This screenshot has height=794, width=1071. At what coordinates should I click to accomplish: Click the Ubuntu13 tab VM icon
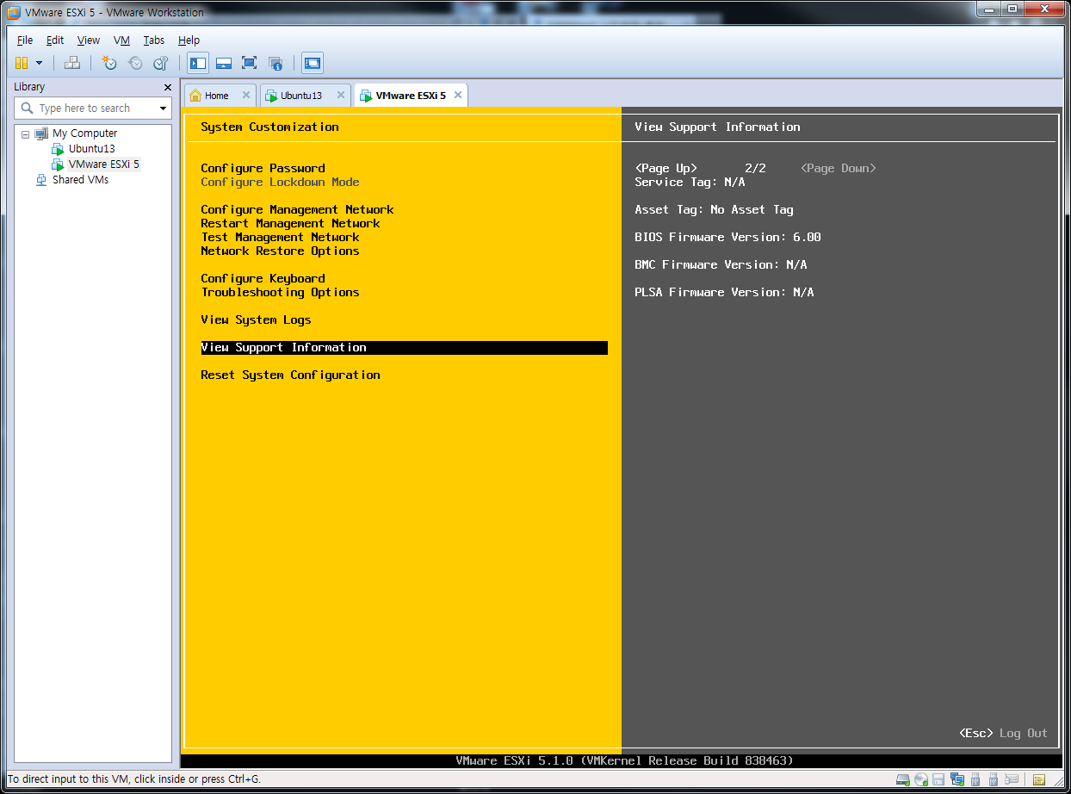tap(270, 96)
